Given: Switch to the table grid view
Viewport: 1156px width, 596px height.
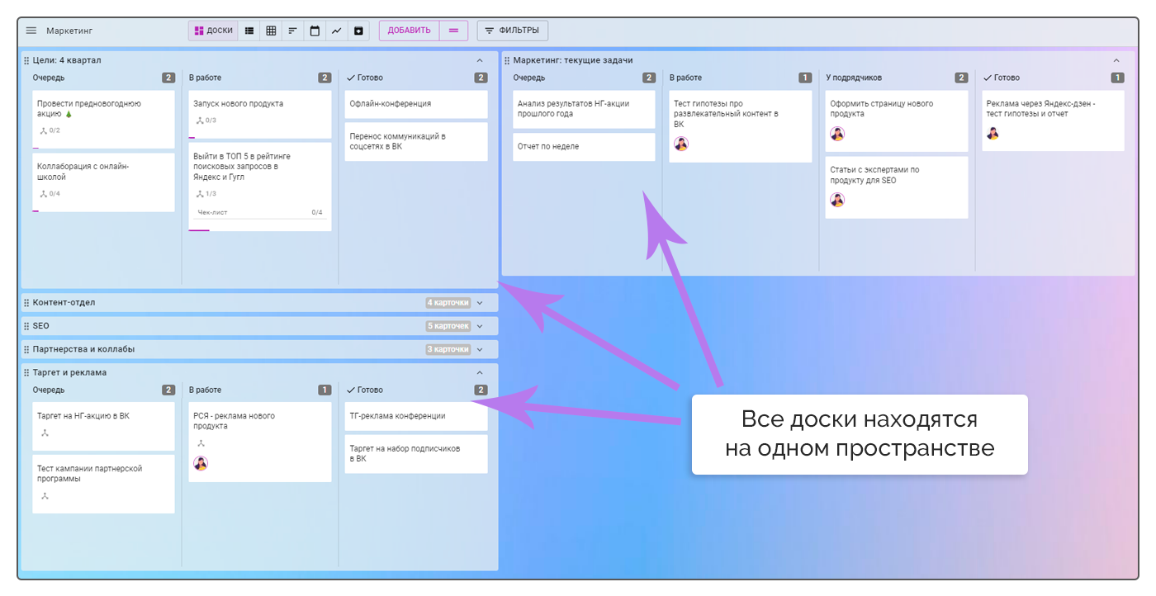Looking at the screenshot, I should (271, 31).
